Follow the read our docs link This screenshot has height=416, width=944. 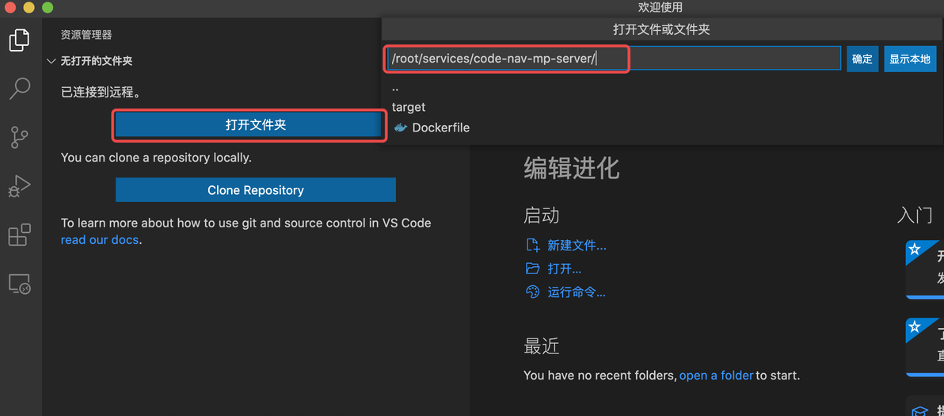[x=99, y=239]
